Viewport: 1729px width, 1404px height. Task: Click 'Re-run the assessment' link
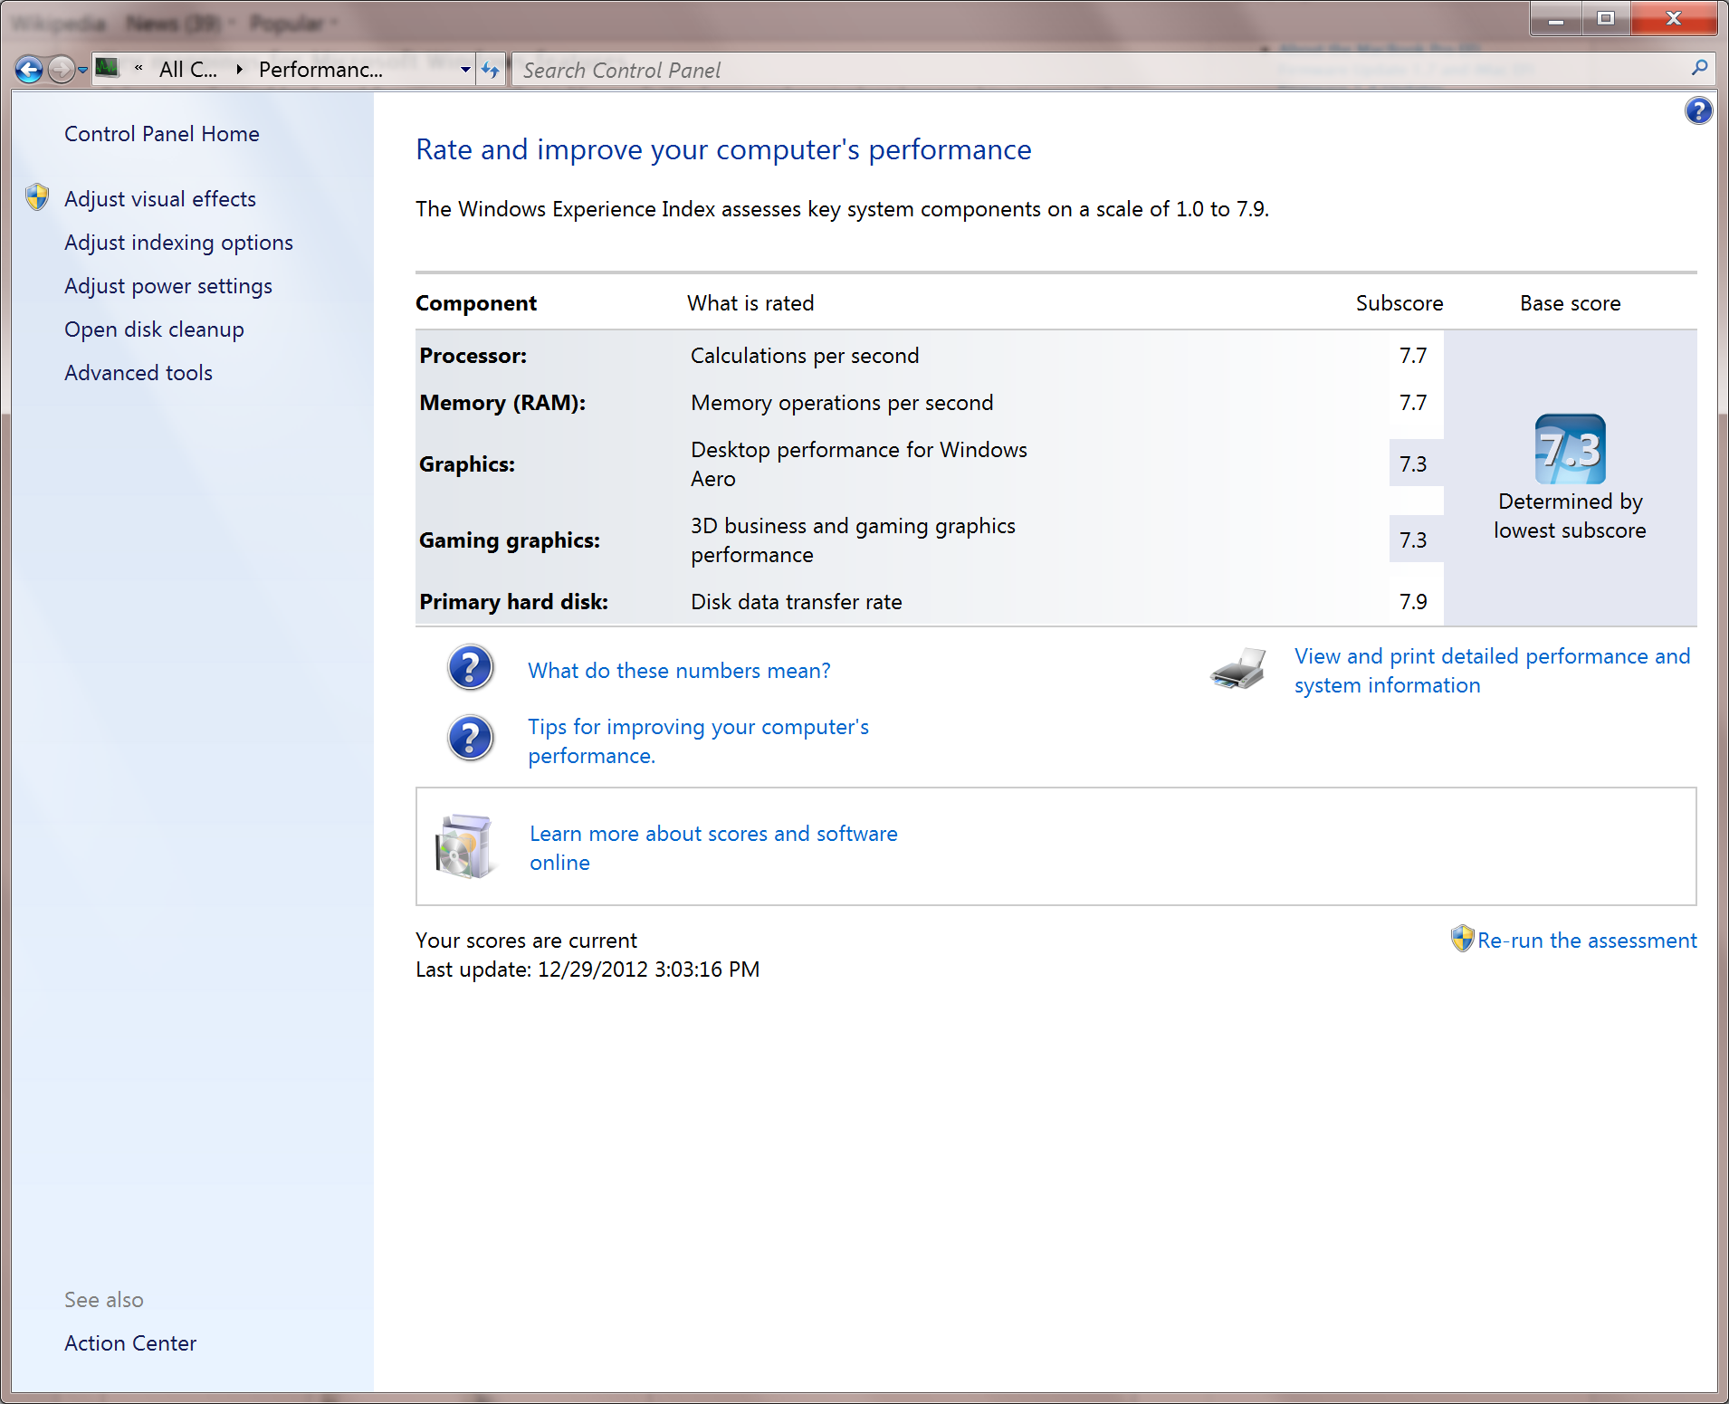pyautogui.click(x=1588, y=941)
